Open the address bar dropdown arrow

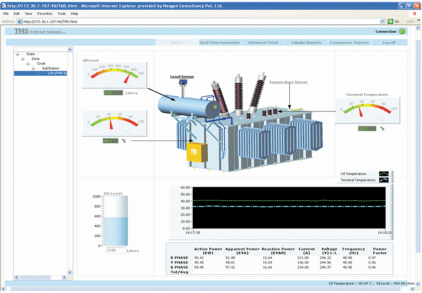coord(382,22)
